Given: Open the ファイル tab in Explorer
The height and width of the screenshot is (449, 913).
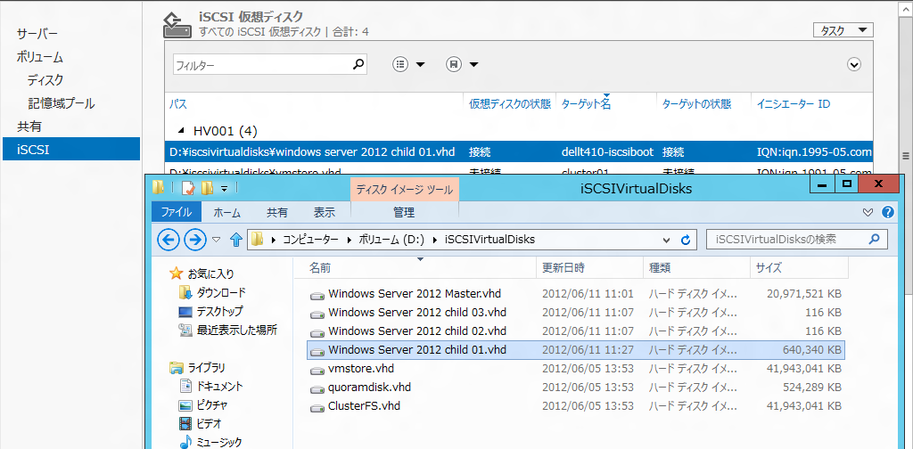Looking at the screenshot, I should pos(177,213).
